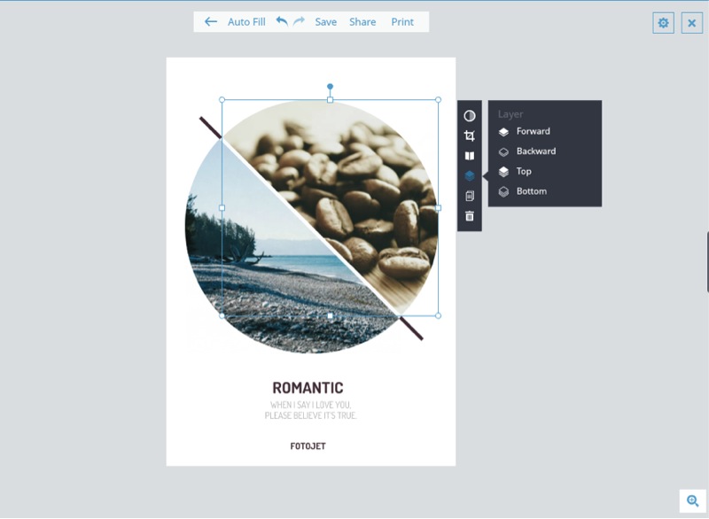
Task: Click the zoom magnifier button
Action: pos(692,500)
